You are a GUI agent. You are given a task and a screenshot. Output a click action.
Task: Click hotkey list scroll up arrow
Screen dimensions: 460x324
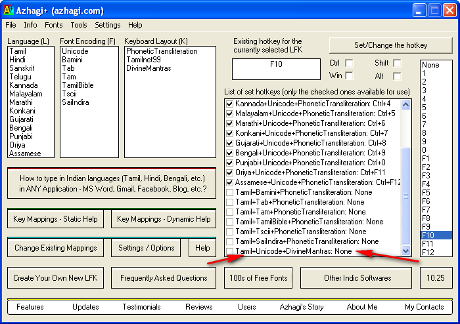(x=405, y=104)
